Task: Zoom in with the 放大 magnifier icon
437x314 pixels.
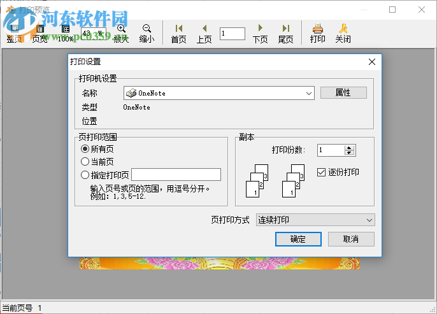Action: coord(121,29)
